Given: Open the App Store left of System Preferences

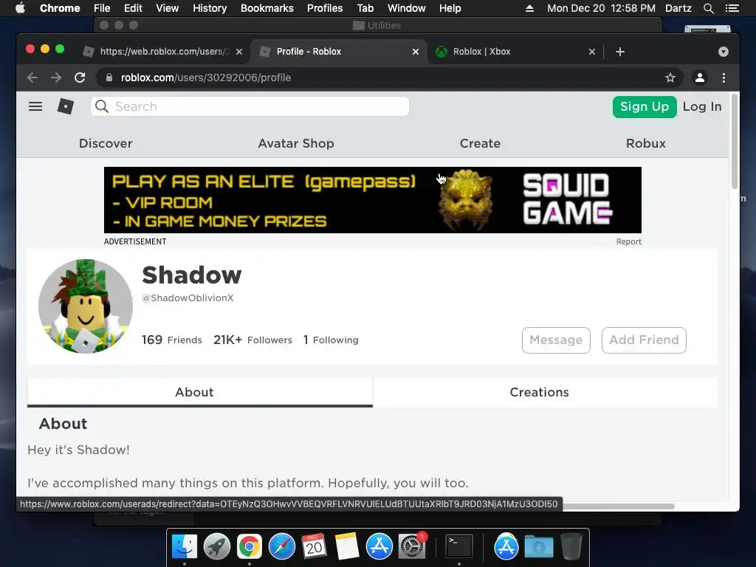Looking at the screenshot, I should [379, 546].
